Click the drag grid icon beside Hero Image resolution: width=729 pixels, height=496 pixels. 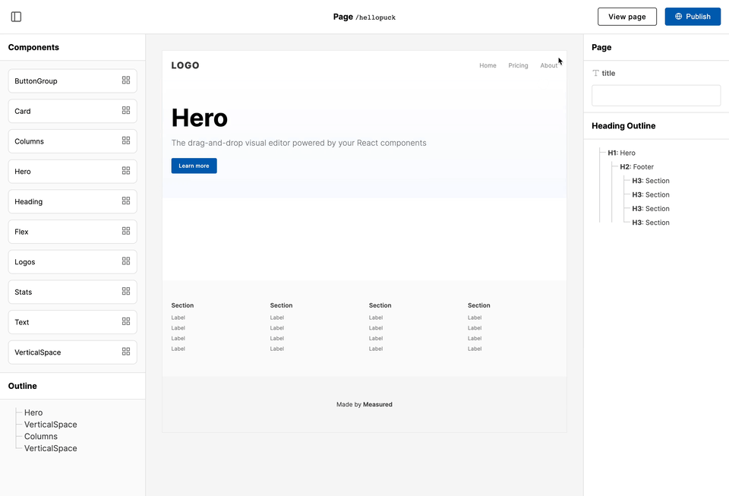pos(126,171)
